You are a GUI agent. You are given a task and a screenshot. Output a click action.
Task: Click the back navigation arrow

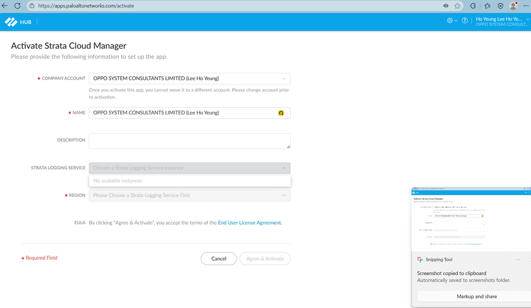pos(6,6)
